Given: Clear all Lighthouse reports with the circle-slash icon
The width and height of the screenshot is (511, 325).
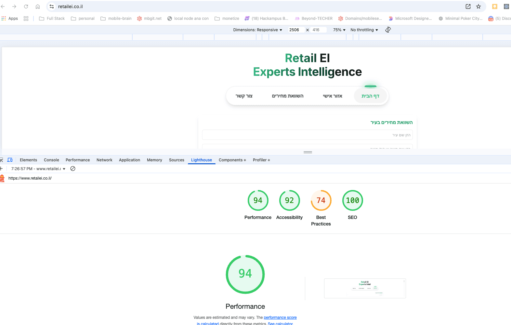Looking at the screenshot, I should point(73,169).
